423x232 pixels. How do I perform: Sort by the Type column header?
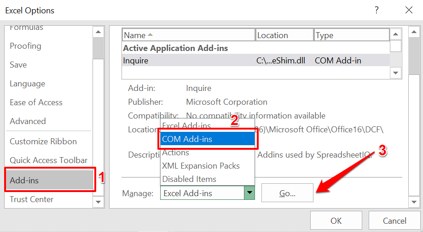352,35
